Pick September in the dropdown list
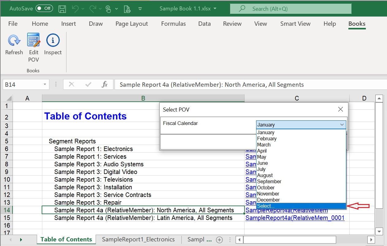Screen dimensions: 387x246 click(x=269, y=181)
